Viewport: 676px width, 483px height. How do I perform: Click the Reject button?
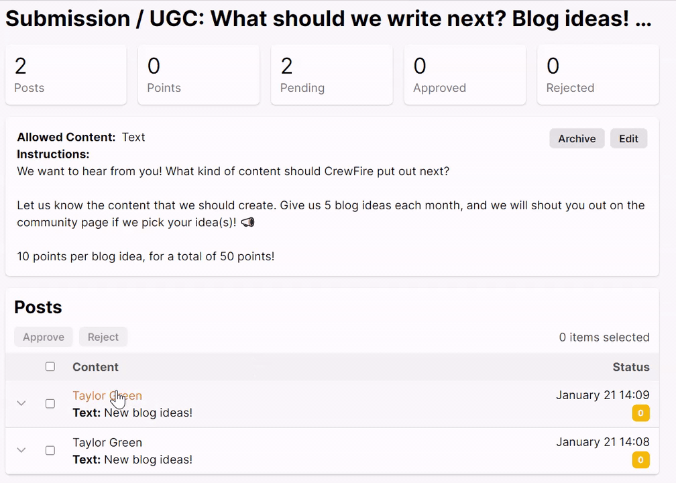tap(103, 337)
